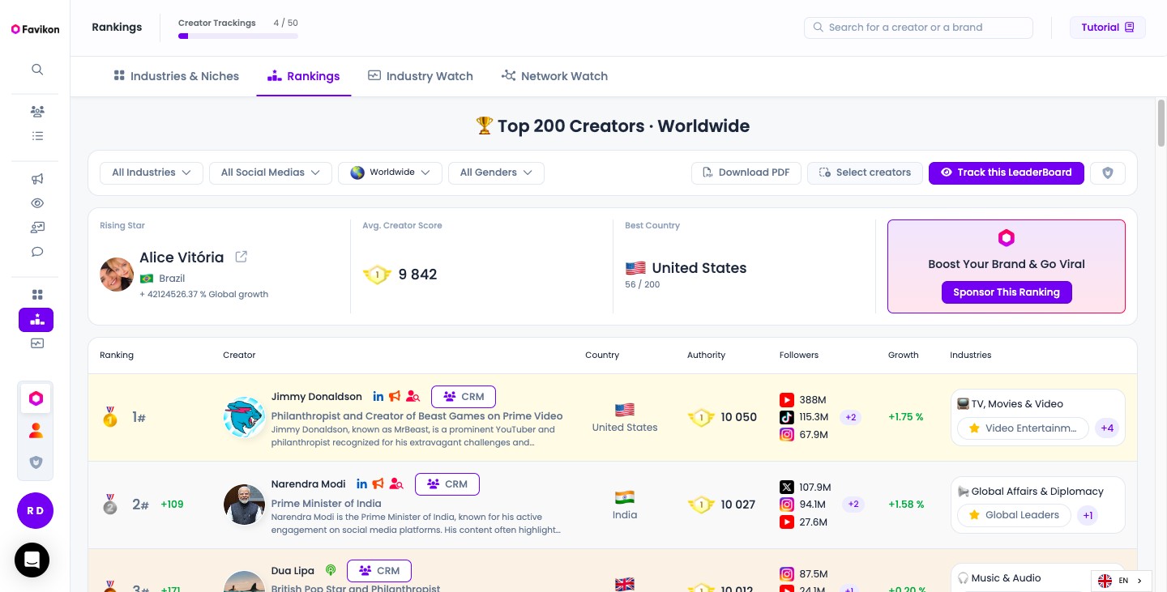The width and height of the screenshot is (1167, 592).
Task: Open the Worldwide country dropdown
Action: tap(390, 172)
